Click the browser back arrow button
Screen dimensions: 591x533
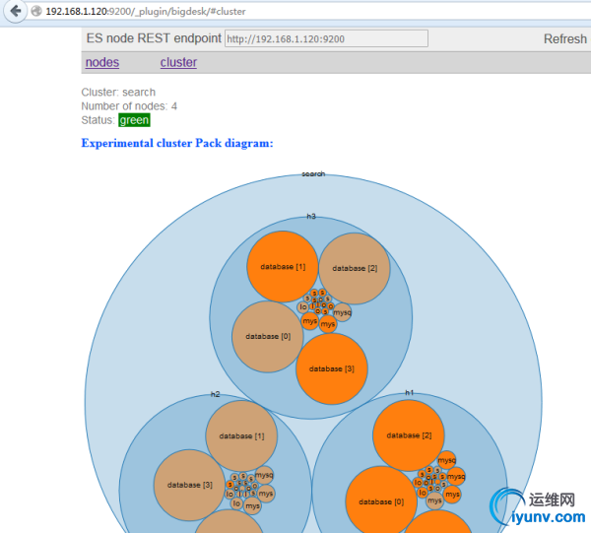coord(16,11)
